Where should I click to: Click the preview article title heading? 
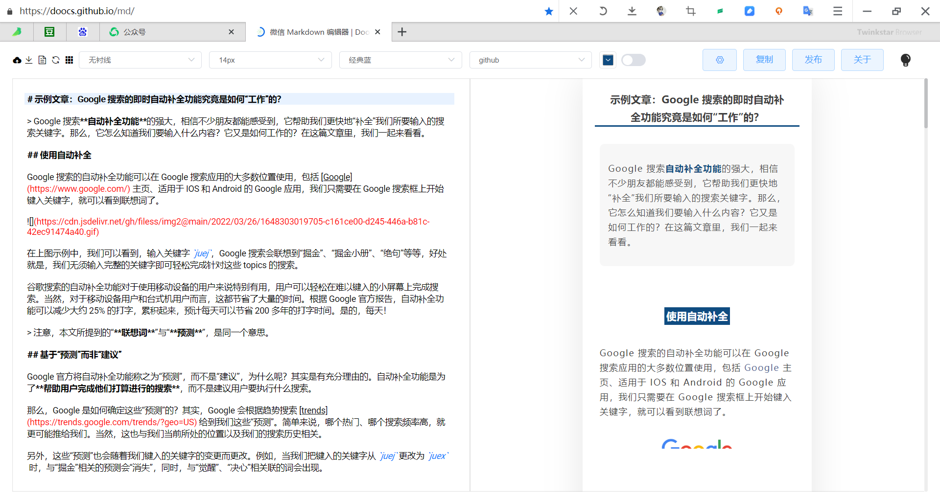(697, 109)
